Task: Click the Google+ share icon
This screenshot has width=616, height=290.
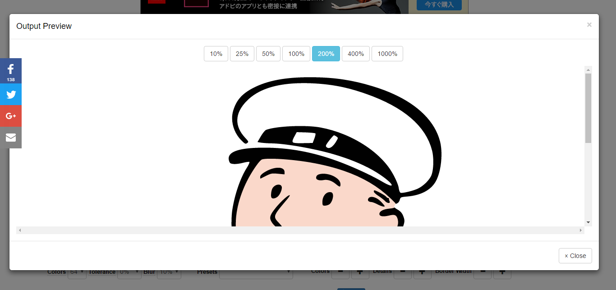Action: coord(11,116)
